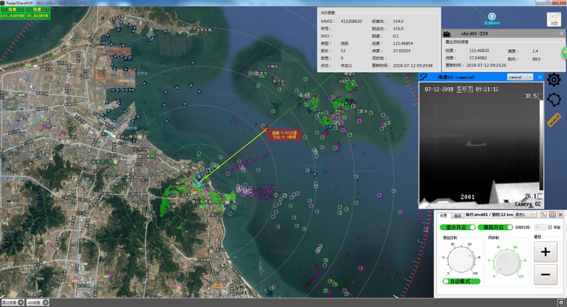Select the 设置 settings tab
This screenshot has height=307, width=567.
(443, 215)
